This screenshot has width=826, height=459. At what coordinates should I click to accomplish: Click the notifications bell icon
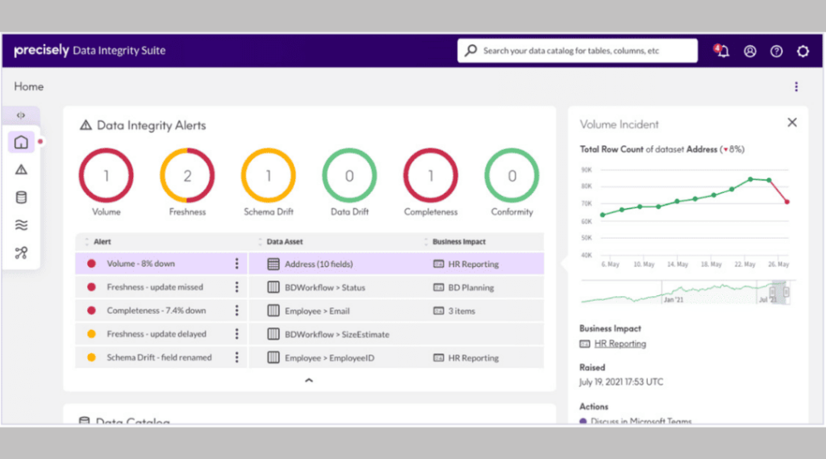(x=722, y=51)
